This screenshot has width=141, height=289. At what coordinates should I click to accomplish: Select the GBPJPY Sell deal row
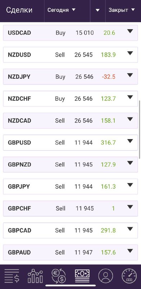[70, 186]
